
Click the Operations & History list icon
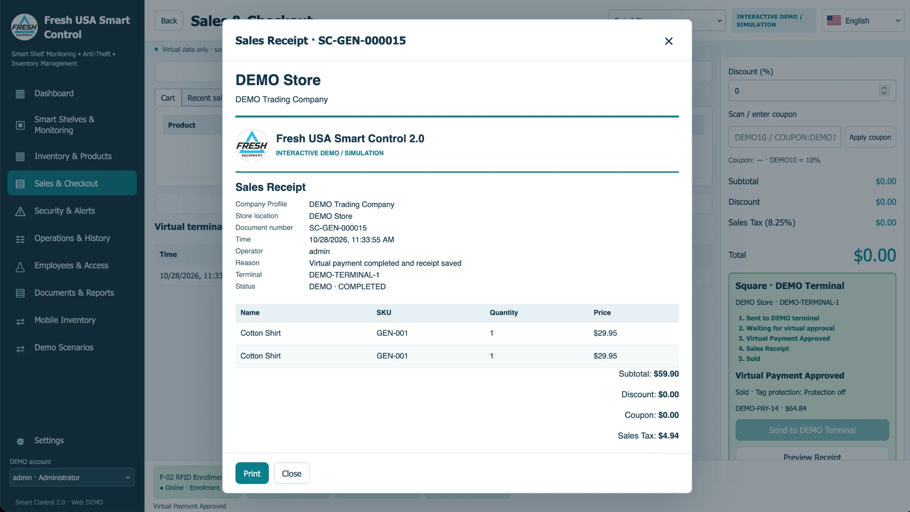(x=20, y=239)
